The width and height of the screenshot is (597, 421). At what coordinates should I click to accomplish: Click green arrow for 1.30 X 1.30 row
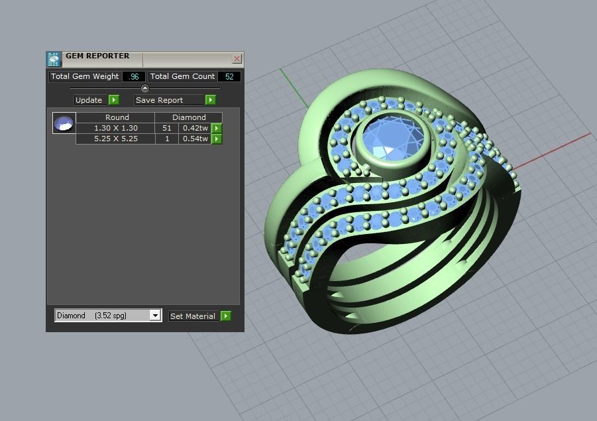(x=217, y=128)
